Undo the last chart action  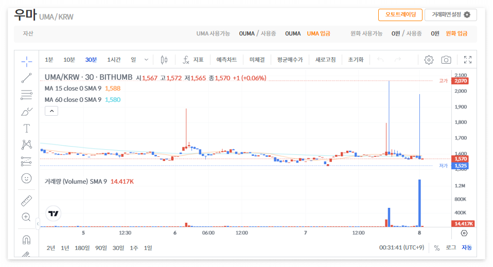(x=380, y=60)
